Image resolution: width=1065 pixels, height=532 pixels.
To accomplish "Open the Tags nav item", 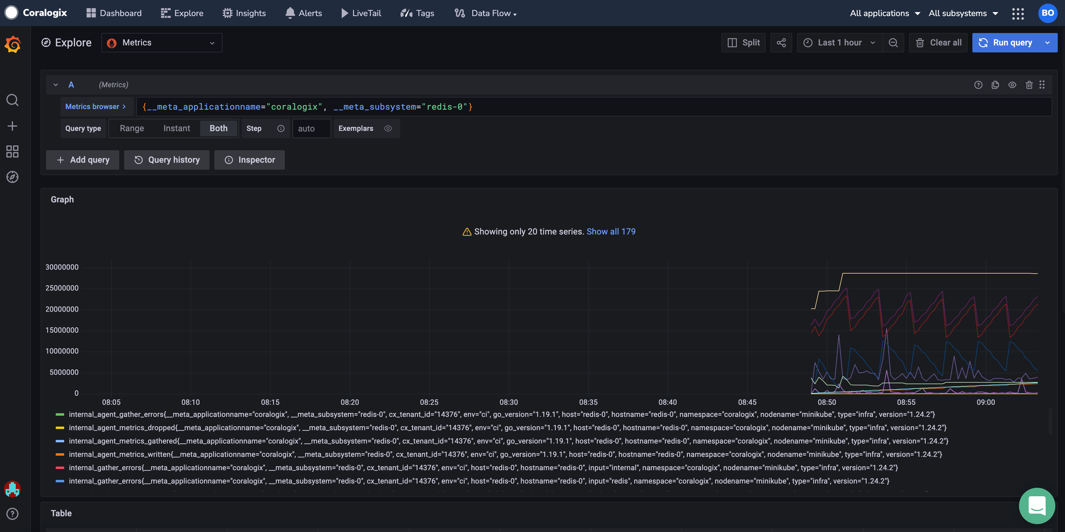I will (417, 13).
